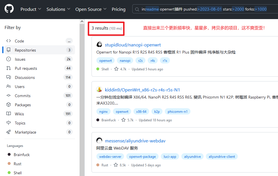Image resolution: width=278 pixels, height=176 pixels.
Task: Click the r1s topic tag
Action: (165, 61)
